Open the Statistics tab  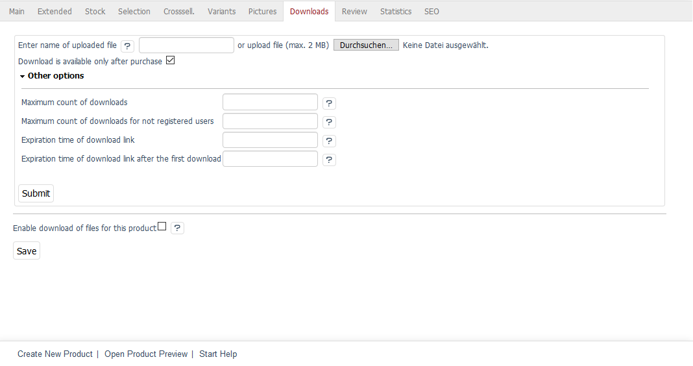(x=396, y=12)
